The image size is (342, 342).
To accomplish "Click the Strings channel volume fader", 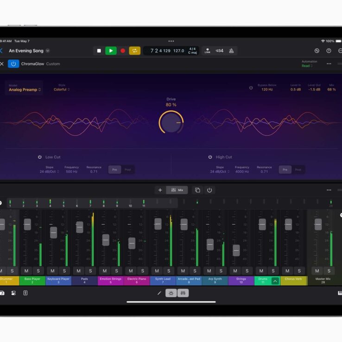I will [x=236, y=250].
